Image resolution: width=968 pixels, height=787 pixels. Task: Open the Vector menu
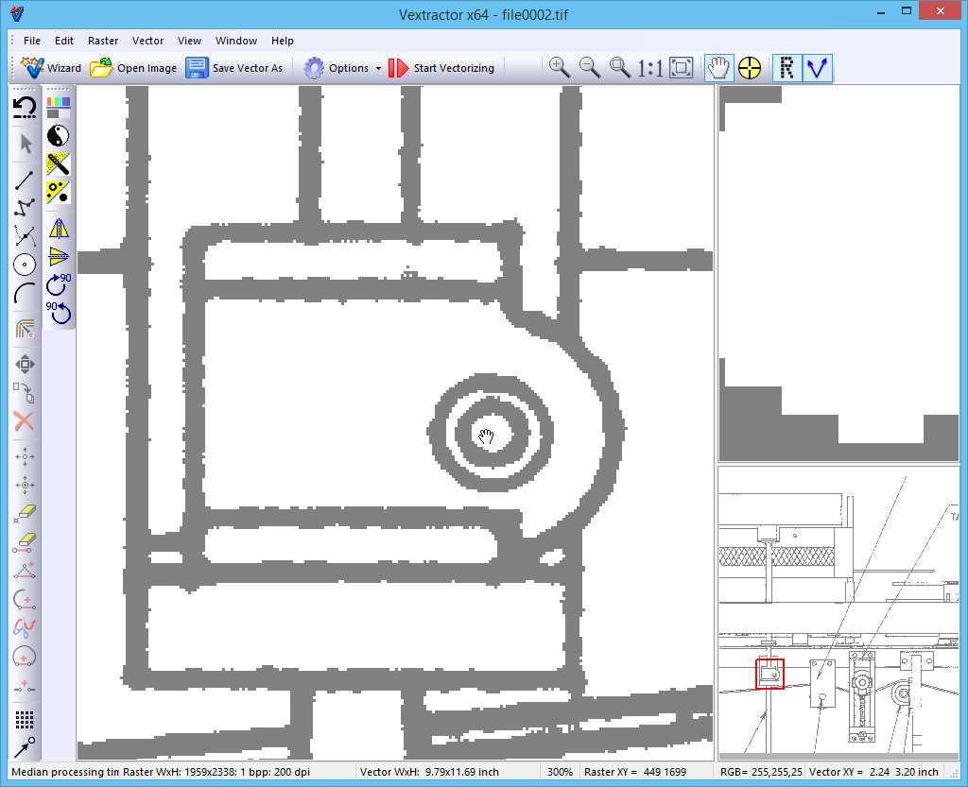click(x=147, y=41)
